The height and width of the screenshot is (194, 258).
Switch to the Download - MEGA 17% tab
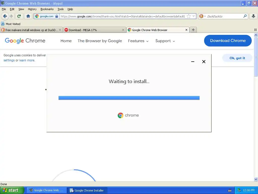pyautogui.click(x=95, y=30)
